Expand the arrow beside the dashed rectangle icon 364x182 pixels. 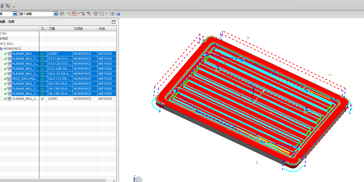point(106,14)
